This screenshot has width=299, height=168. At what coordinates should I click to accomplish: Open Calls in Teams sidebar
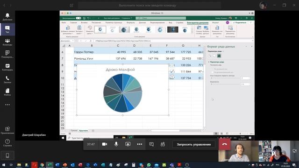point(7,80)
